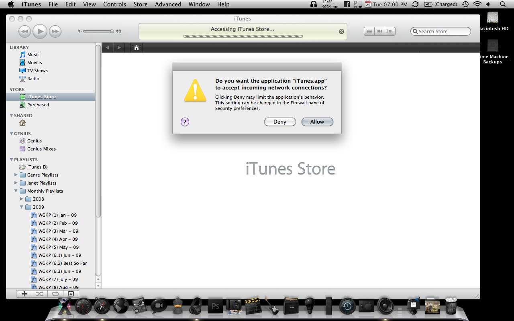Collapse the PLAYLISTS section
This screenshot has width=514, height=321.
[11, 160]
